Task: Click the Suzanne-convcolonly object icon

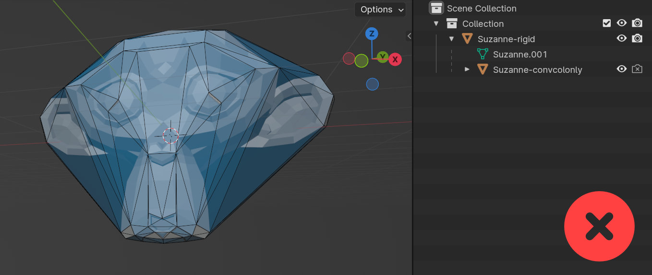Action: pyautogui.click(x=483, y=69)
